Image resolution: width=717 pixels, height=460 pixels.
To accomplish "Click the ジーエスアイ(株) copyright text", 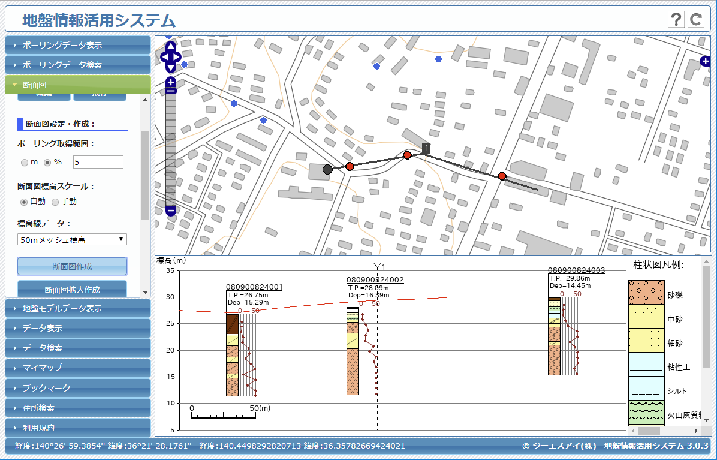I will [x=559, y=446].
